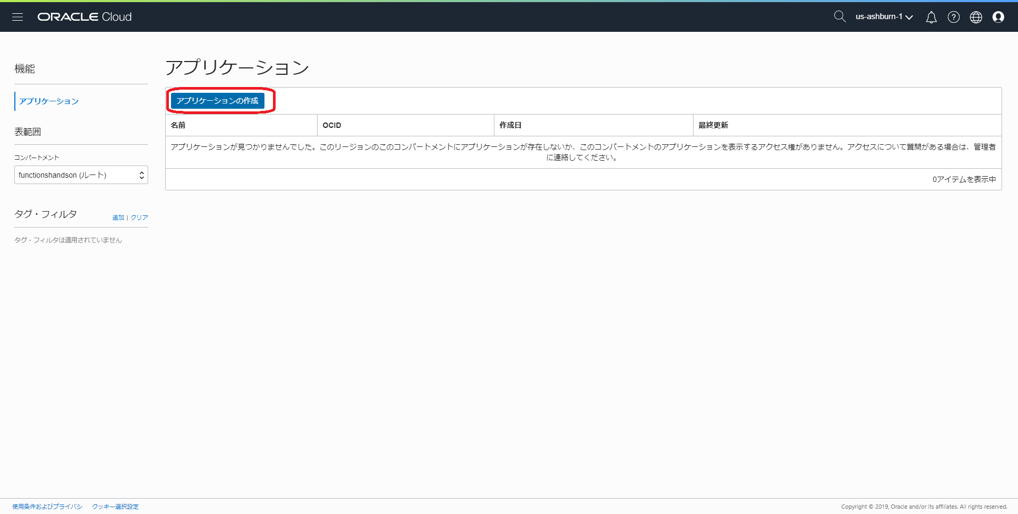Image resolution: width=1018 pixels, height=514 pixels.
Task: Open the functionshandson compartment dropdown
Action: 81,175
